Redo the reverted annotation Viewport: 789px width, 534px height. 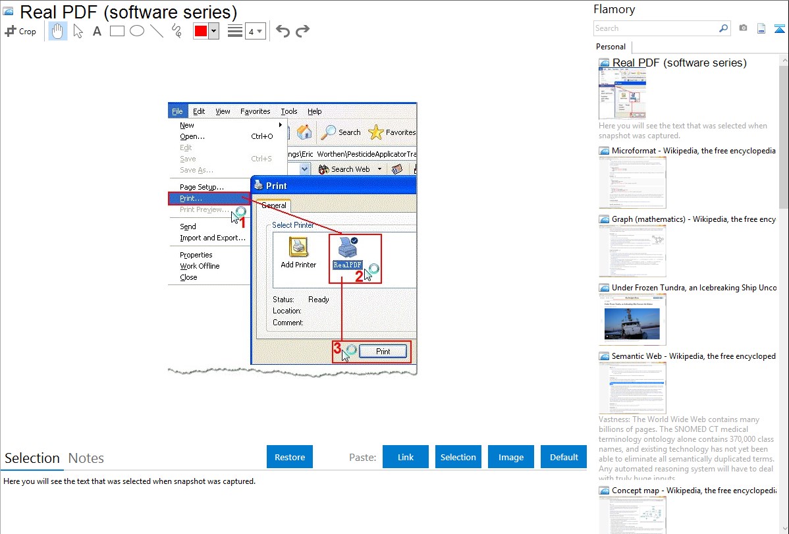(302, 31)
